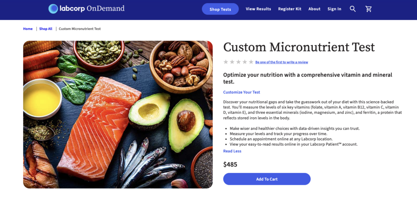Click the Shop Tests button

(220, 9)
